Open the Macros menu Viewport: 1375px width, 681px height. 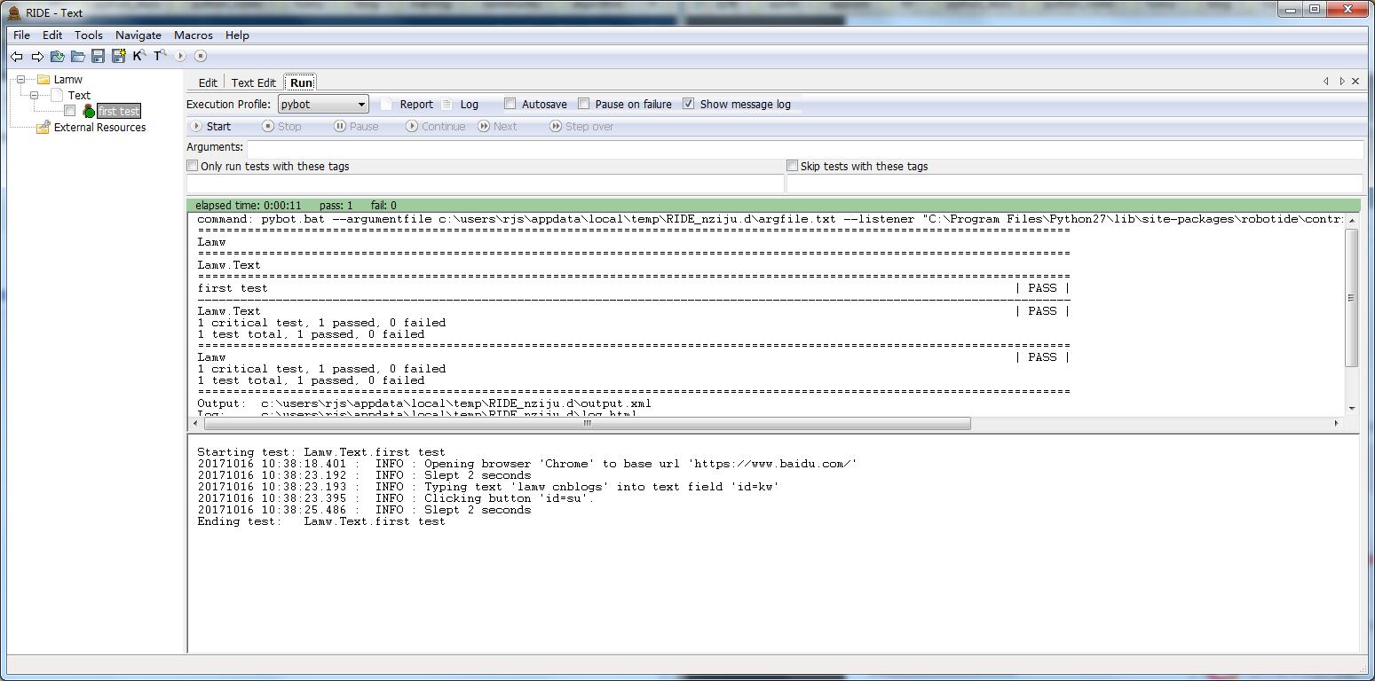(193, 35)
